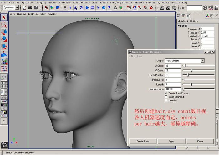Toggle Snap to curves magnet icon
Screen dimensions: 219x155
click(135, 8)
